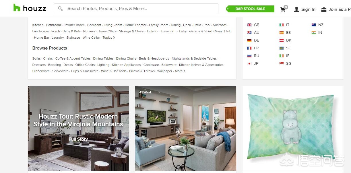Expand Topics with the chevron
This screenshot has width=351, height=173.
pos(109,38)
